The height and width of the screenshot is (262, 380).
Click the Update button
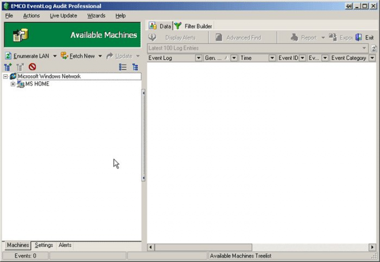(120, 56)
